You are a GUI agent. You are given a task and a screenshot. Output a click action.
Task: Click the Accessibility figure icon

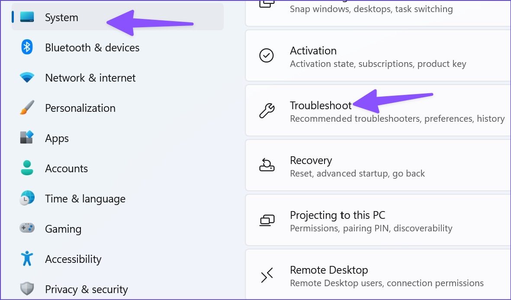[27, 259]
